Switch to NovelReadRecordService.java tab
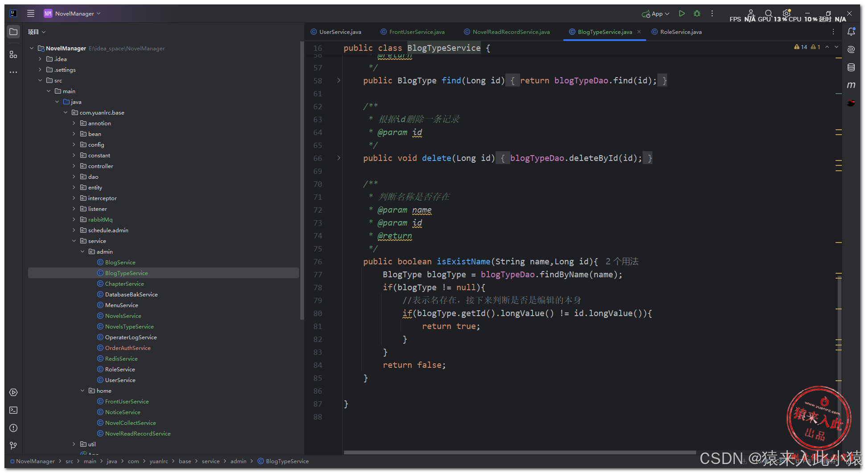The height and width of the screenshot is (473, 865). (x=507, y=32)
